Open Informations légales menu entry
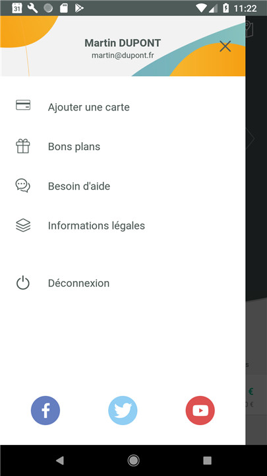Viewport: 267px width, 476px height. [123, 225]
